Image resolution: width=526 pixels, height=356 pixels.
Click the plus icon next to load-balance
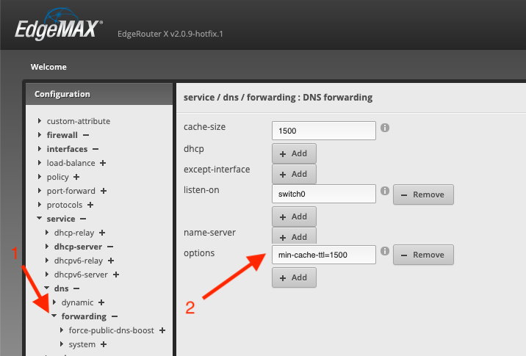point(103,163)
